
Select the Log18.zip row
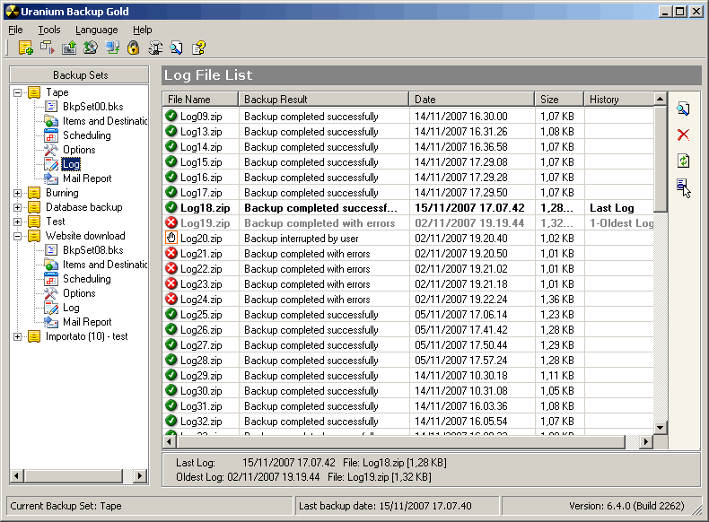click(x=408, y=208)
